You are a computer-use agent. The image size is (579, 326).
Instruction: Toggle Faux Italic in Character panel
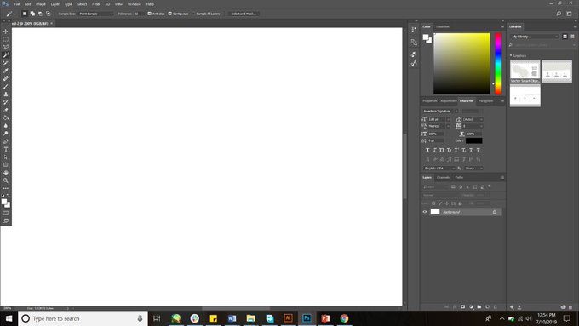click(434, 150)
